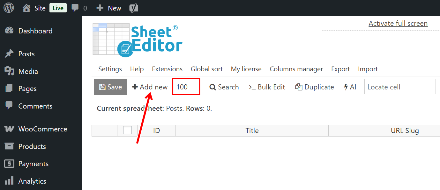Viewport: 440px width, 190px height.
Task: Open the Global sort menu
Action: [x=207, y=69]
